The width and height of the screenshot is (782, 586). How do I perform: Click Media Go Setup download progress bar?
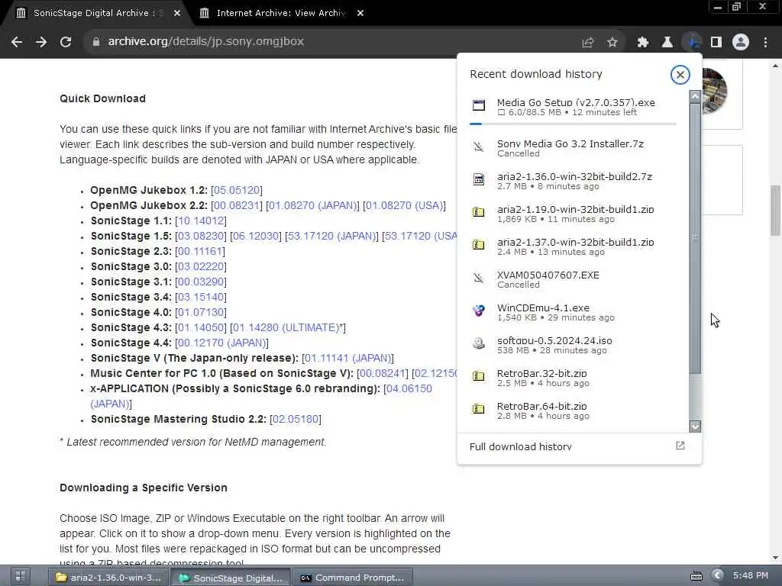click(x=573, y=123)
